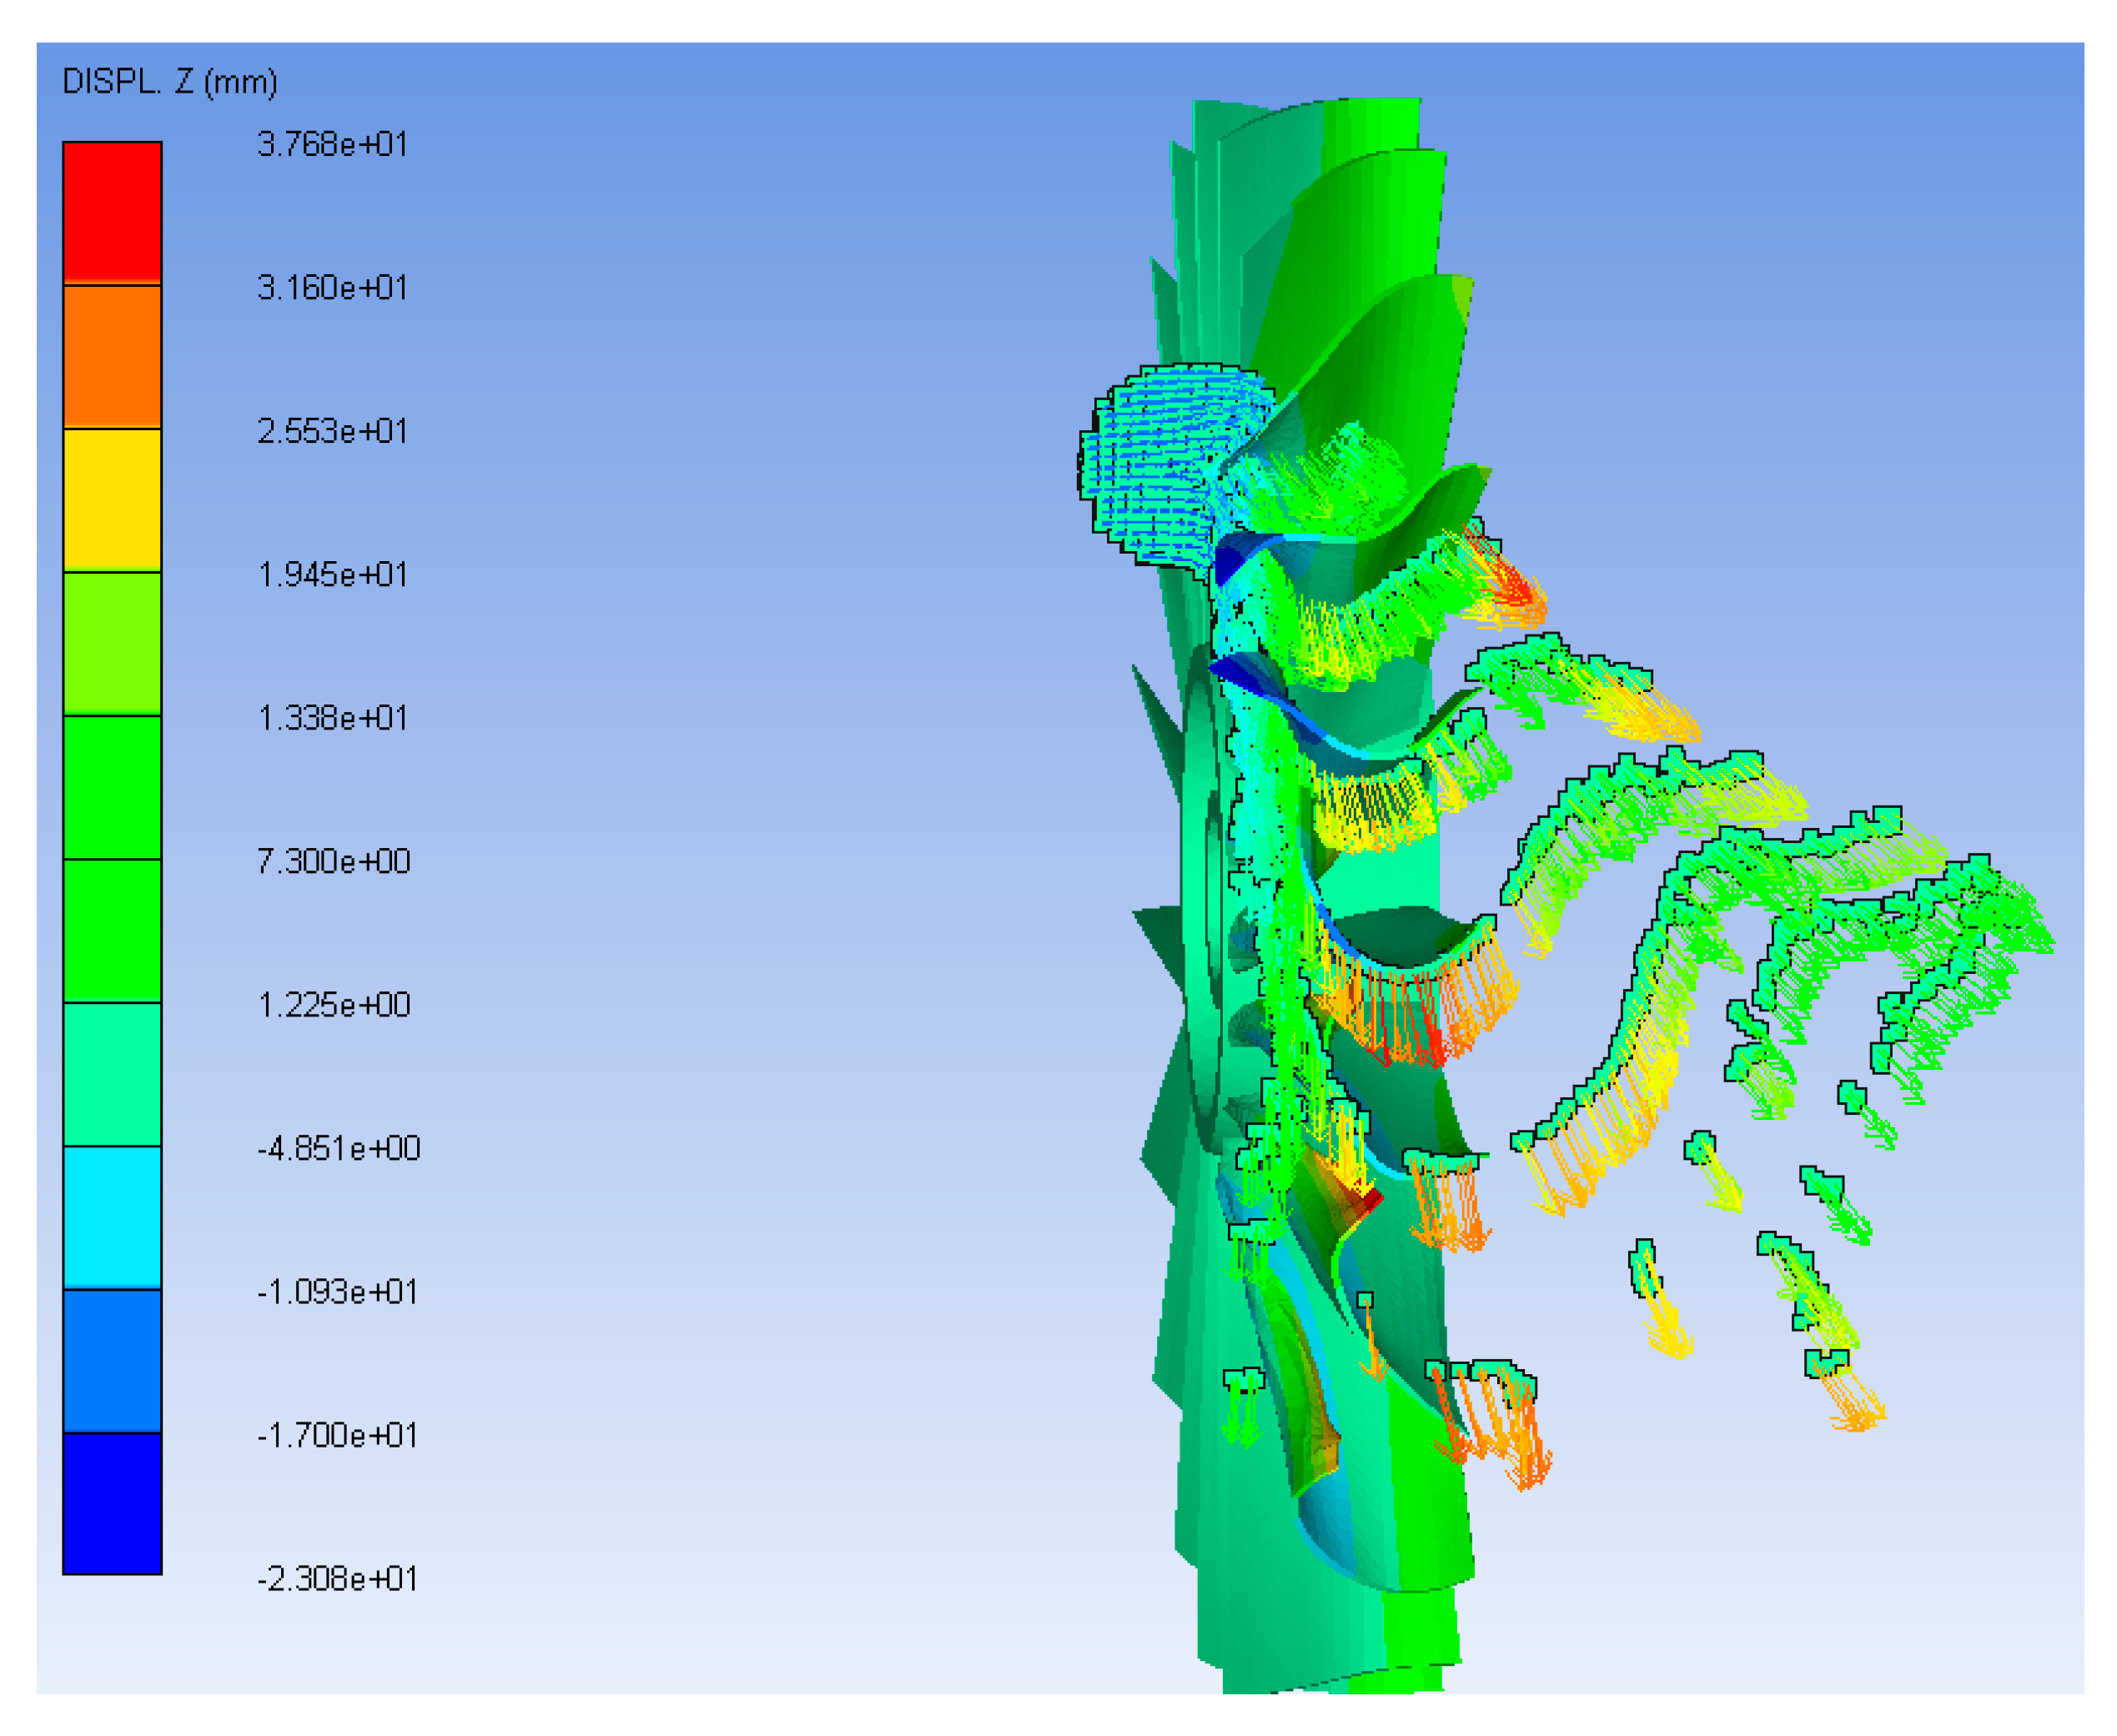Select the orange legend color band
The image size is (2117, 1736).
coord(112,357)
